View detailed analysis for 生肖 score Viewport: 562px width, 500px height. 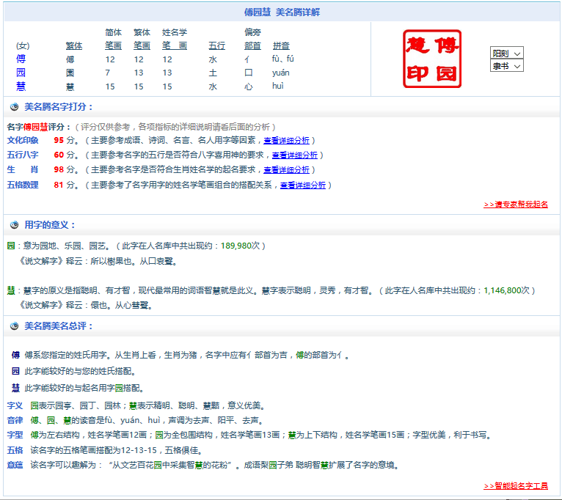286,170
